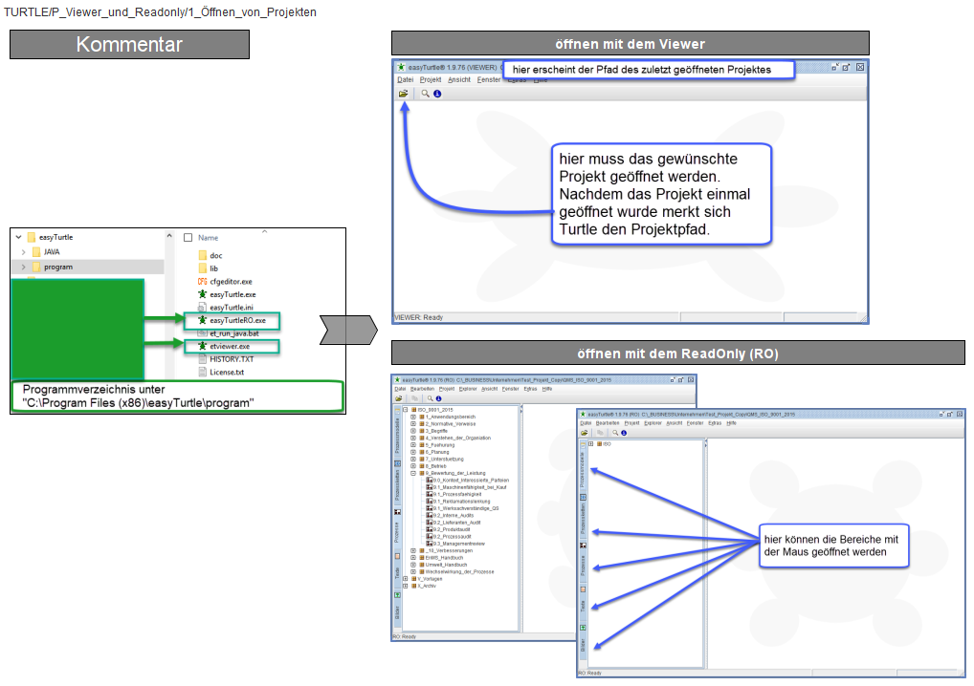Viewport: 974px width, 686px height.
Task: Select easyTurtle.exe turtle icon in file list
Action: (202, 294)
